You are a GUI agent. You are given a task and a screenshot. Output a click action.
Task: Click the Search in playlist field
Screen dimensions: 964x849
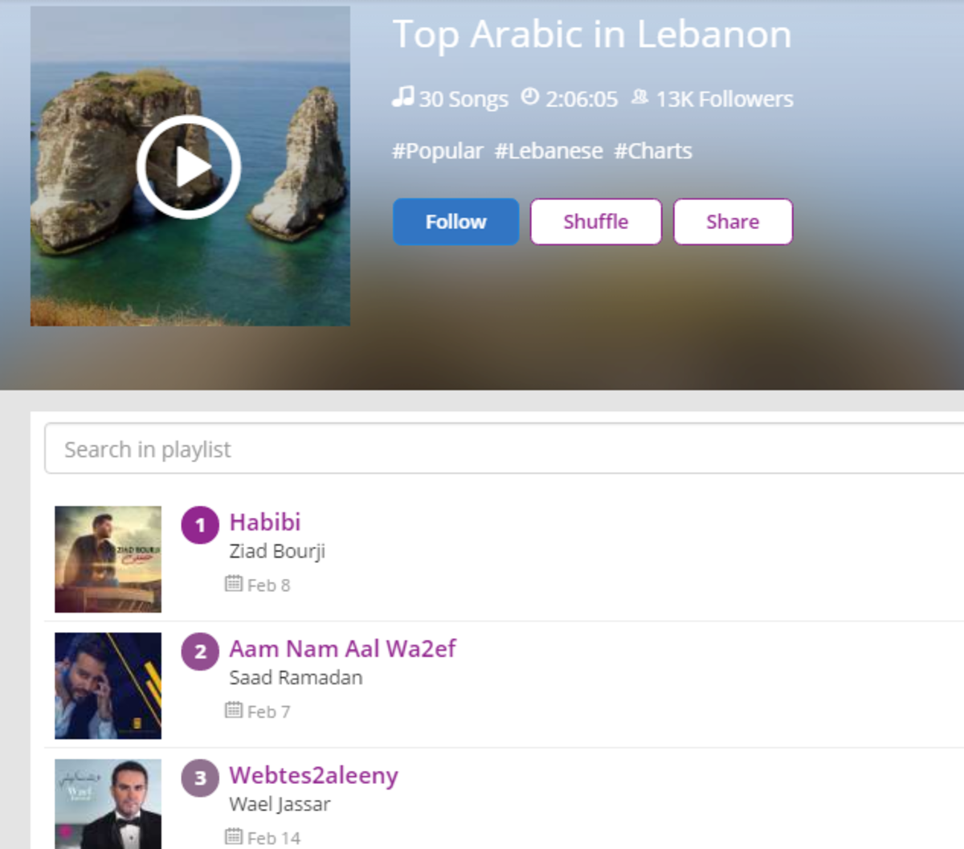(504, 449)
